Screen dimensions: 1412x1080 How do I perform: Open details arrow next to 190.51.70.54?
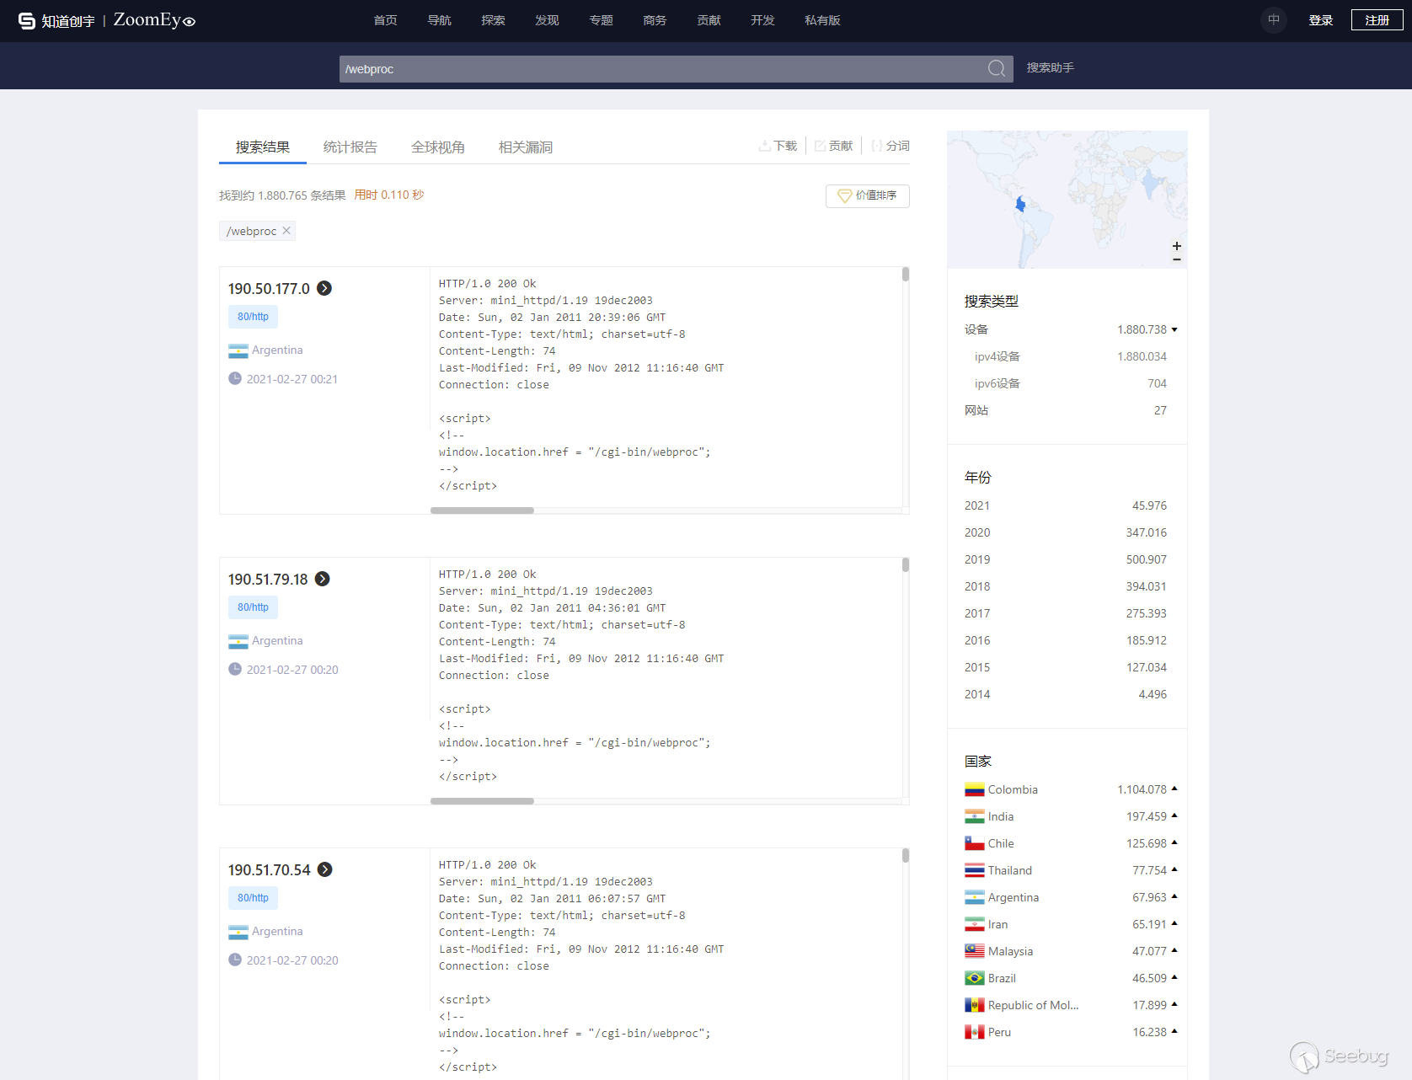(x=325, y=869)
